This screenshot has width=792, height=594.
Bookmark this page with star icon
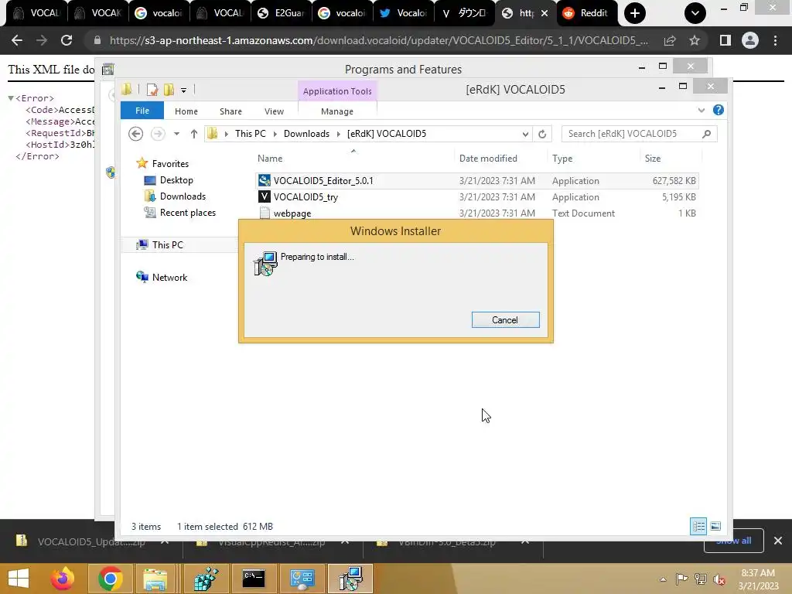tap(695, 40)
